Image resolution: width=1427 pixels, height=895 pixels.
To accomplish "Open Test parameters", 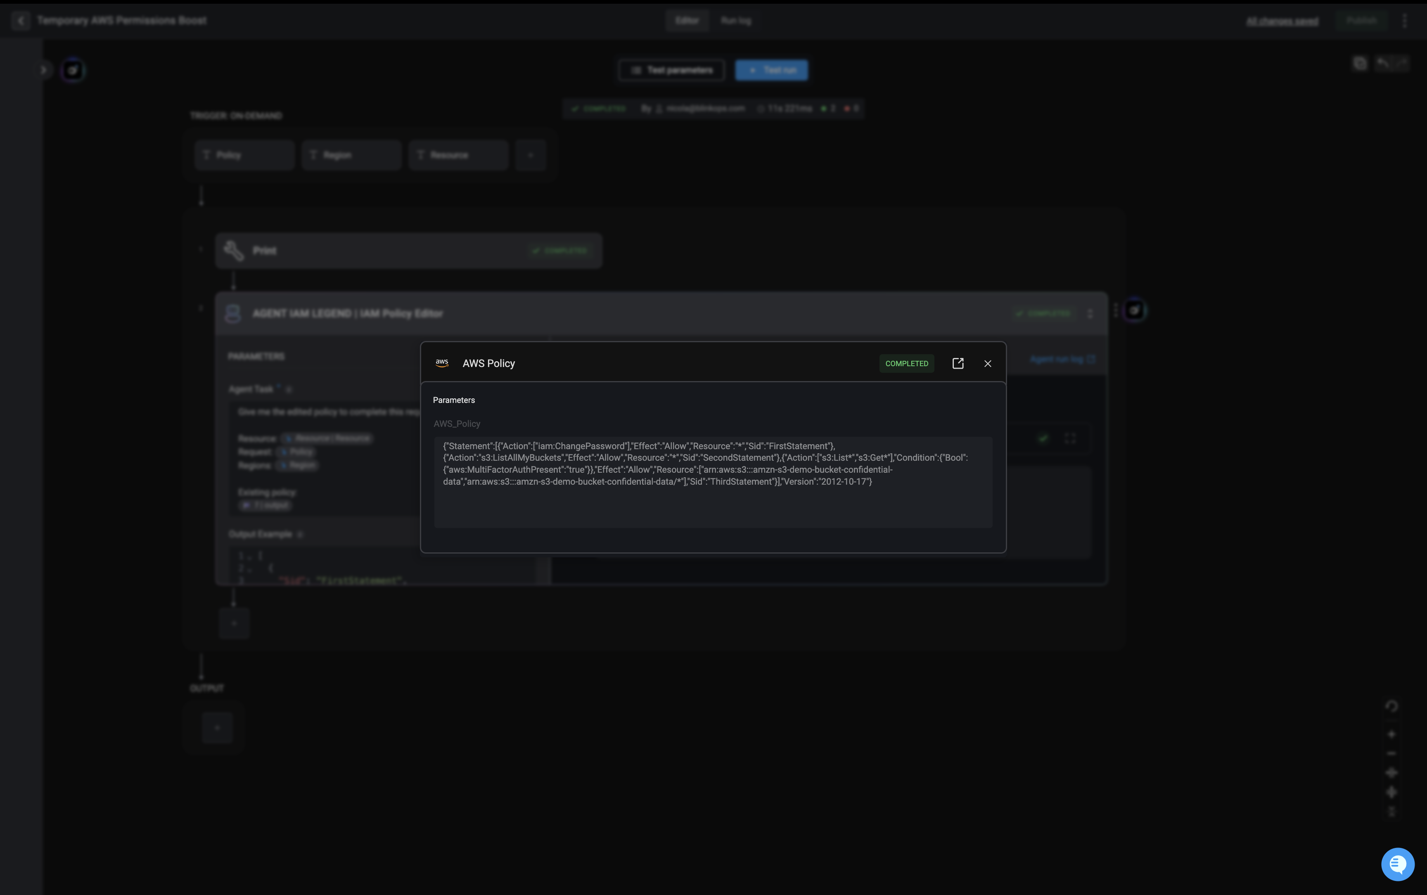I will pos(671,71).
